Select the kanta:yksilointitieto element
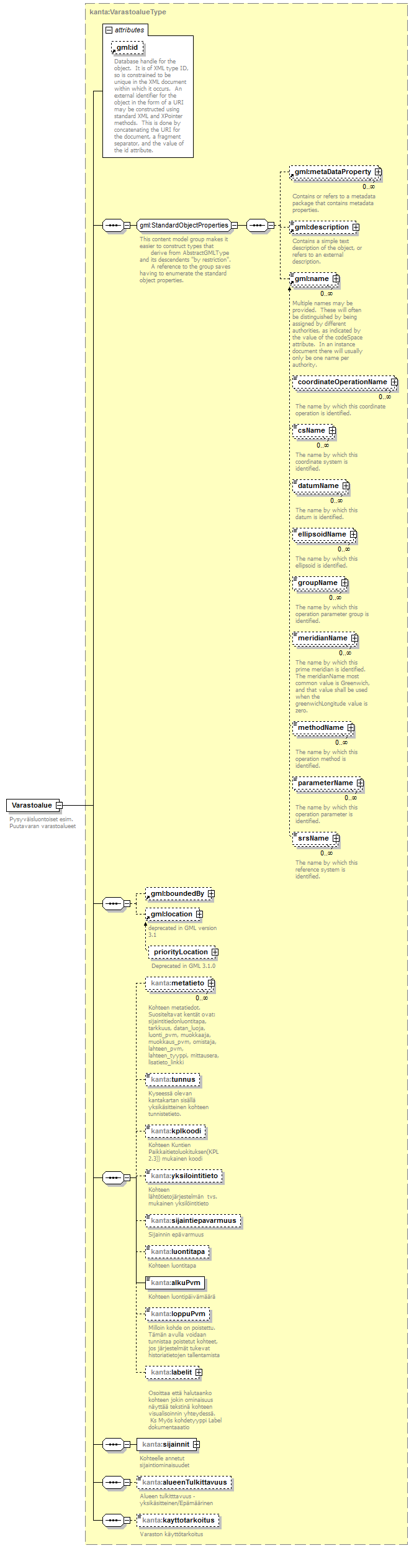 click(184, 1176)
